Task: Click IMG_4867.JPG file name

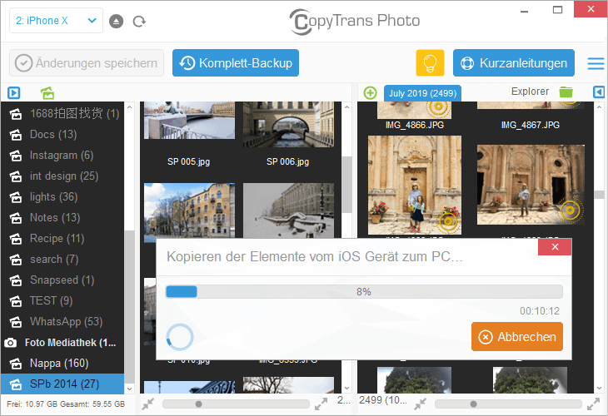Action: click(530, 125)
